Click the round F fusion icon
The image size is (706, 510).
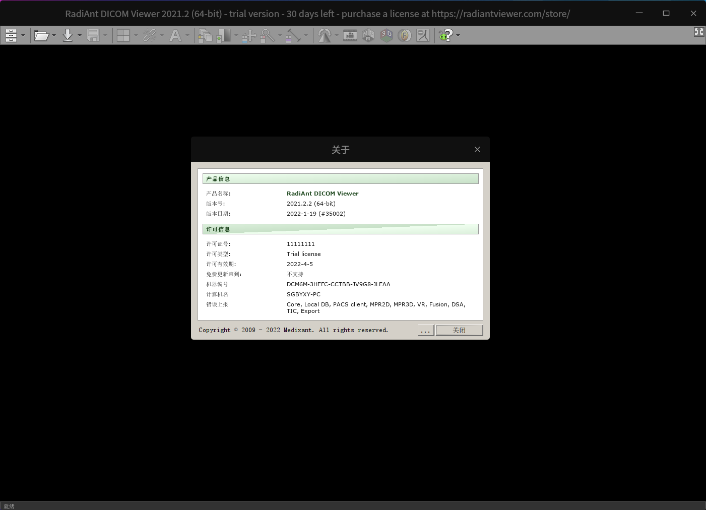pos(405,35)
